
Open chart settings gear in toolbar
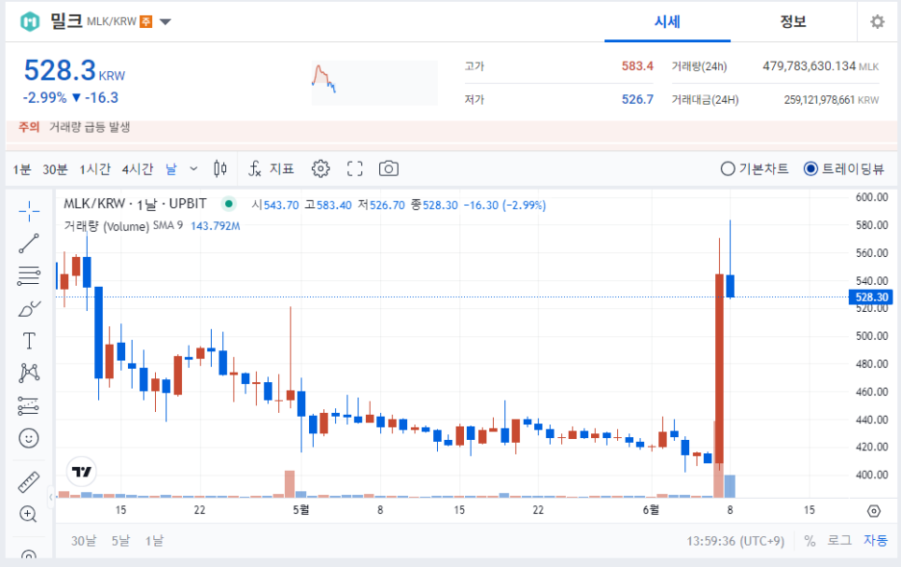(321, 168)
